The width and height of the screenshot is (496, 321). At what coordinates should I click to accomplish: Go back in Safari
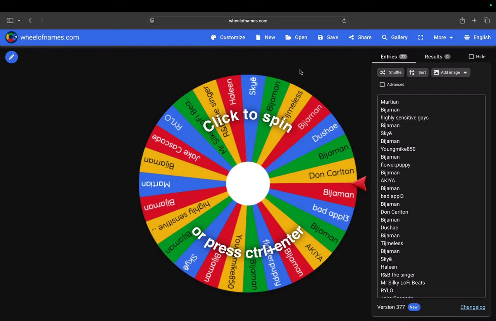pos(30,20)
